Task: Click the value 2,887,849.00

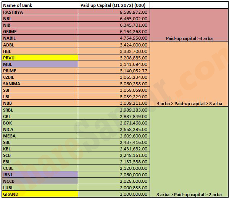Action: [134, 117]
